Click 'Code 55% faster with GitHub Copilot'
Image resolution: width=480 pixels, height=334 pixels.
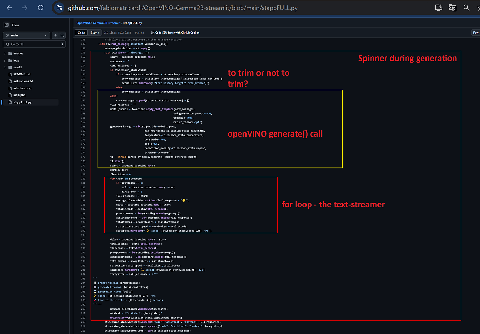177,33
